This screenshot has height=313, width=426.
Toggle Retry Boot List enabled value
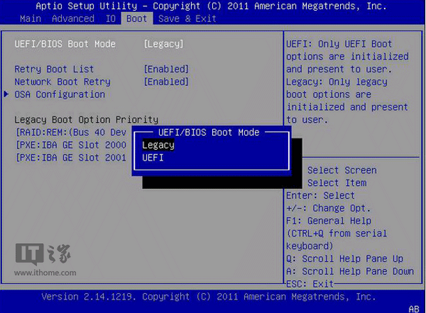(x=166, y=69)
